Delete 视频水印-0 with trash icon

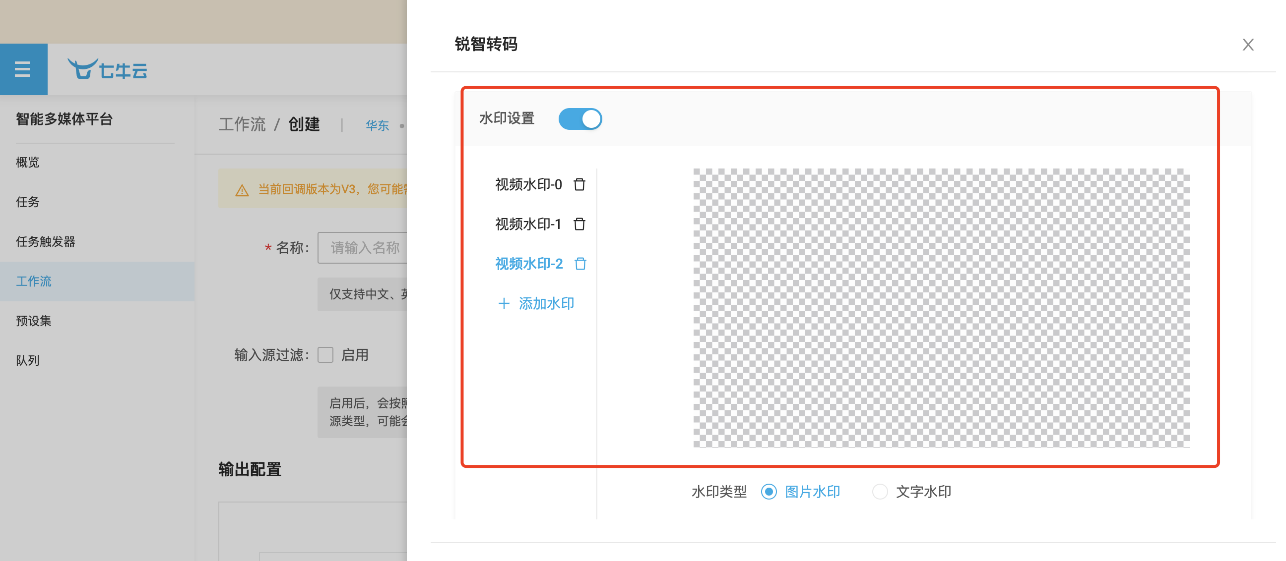click(x=579, y=184)
